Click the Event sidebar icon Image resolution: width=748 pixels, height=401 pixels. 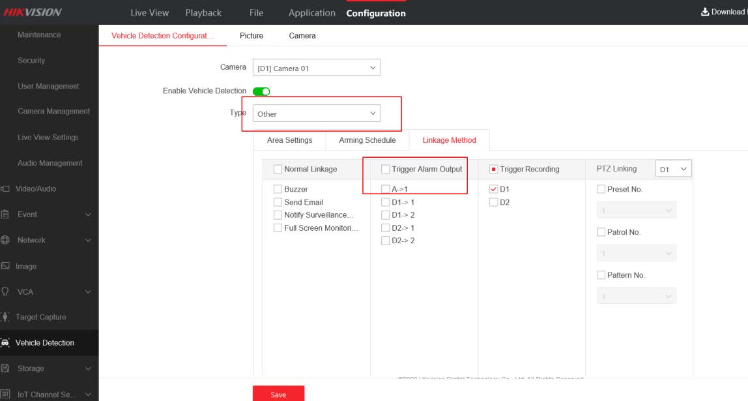click(5, 215)
